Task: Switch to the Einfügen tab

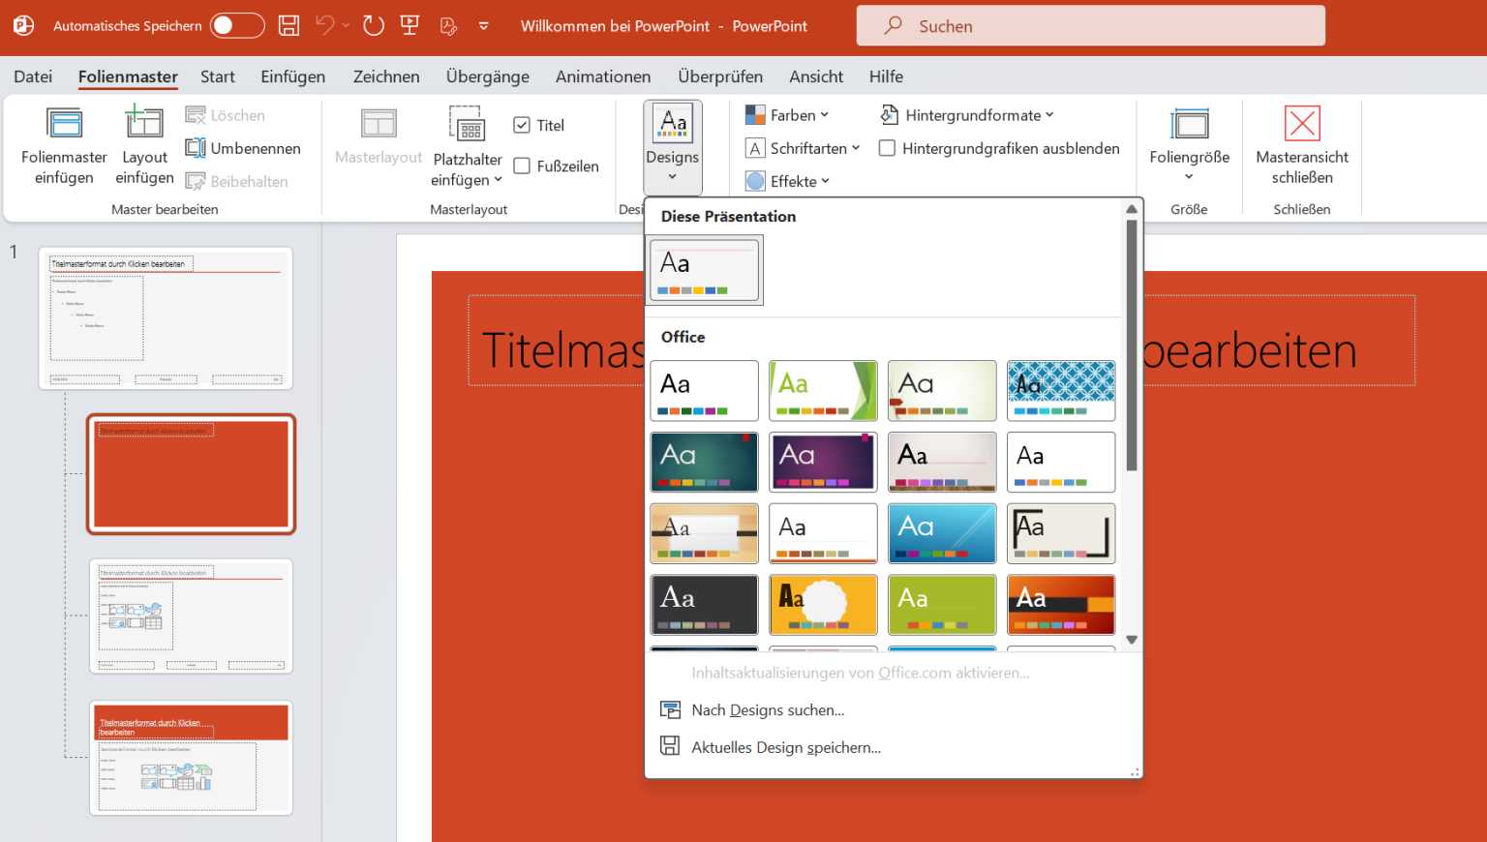Action: pos(292,76)
